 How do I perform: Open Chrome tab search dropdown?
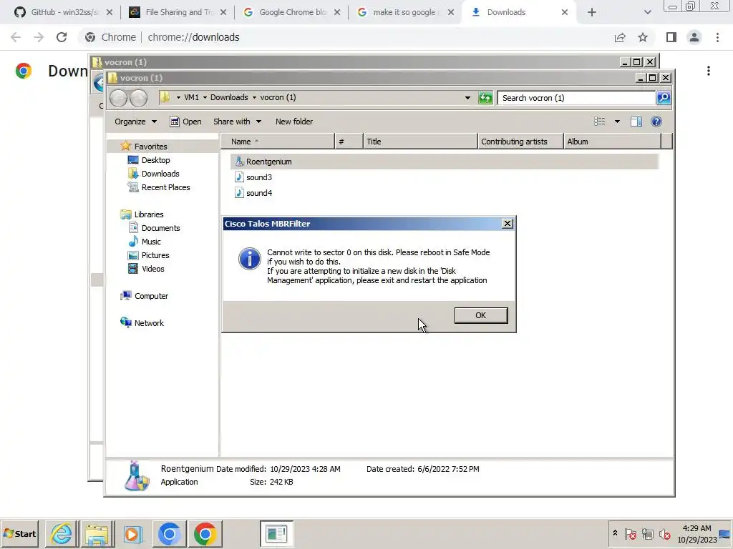pyautogui.click(x=647, y=12)
